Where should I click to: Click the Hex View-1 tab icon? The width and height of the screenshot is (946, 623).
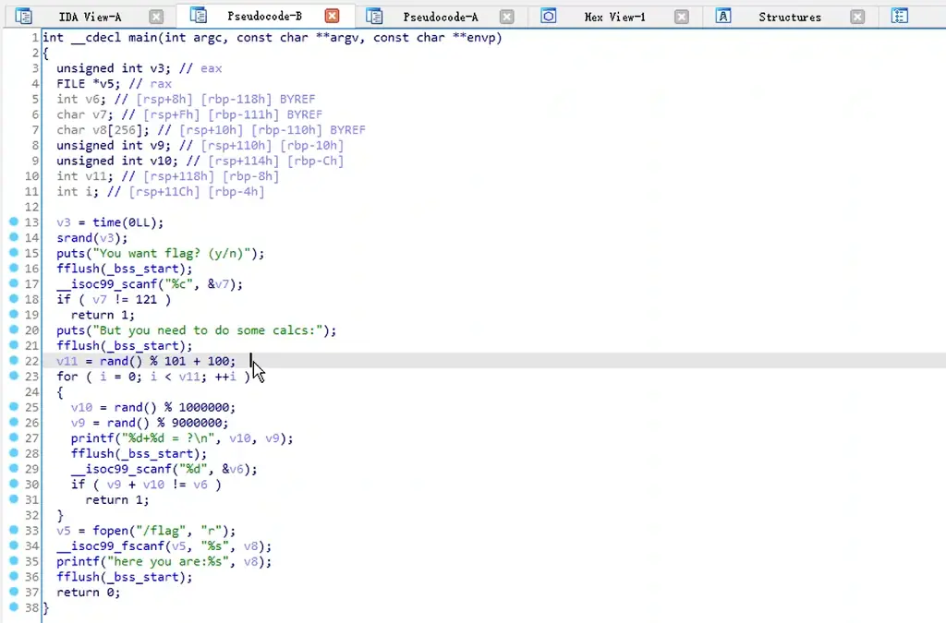(549, 16)
